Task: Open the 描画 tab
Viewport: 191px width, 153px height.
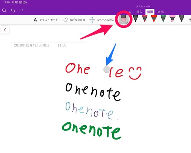Action: 150,12
